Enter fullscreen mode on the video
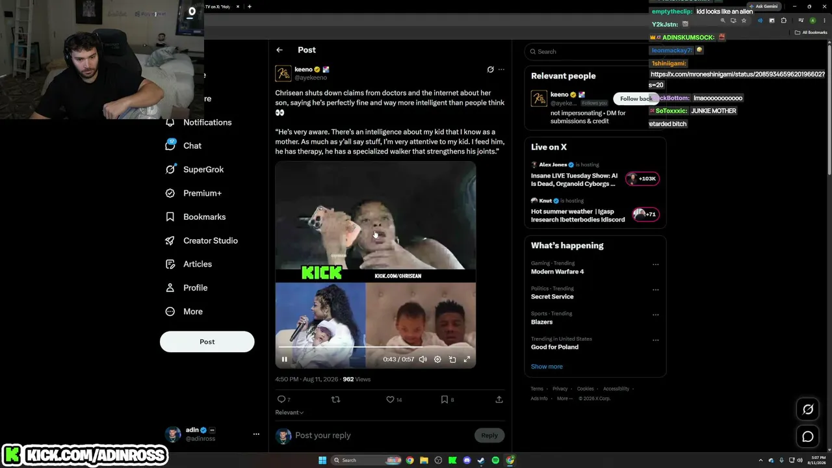The image size is (832, 468). (467, 359)
